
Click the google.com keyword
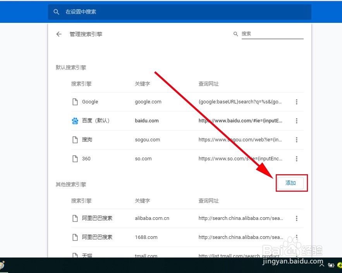[x=148, y=102]
